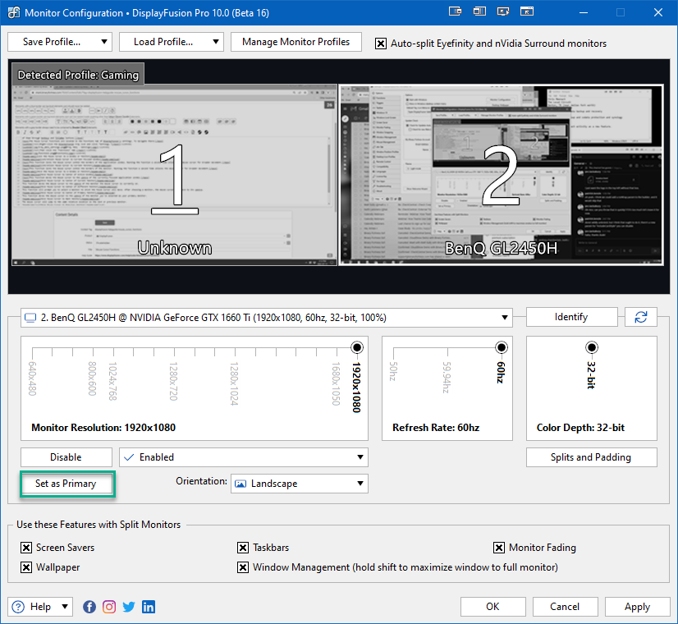The image size is (678, 624).
Task: Click first title bar icon: monitor with small window
Action: point(455,11)
